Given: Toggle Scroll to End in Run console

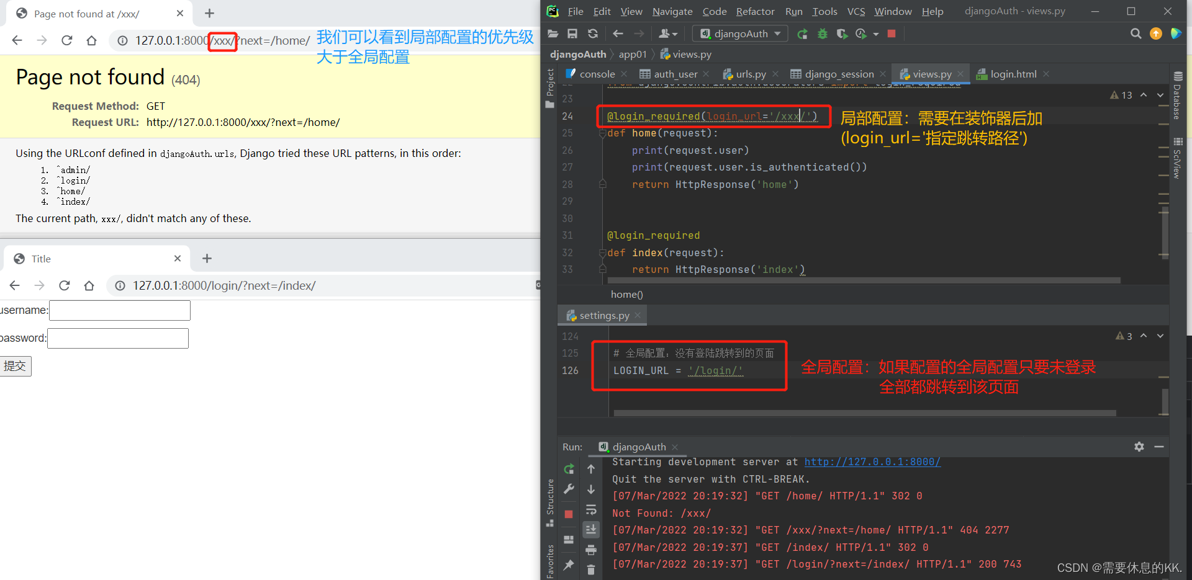Looking at the screenshot, I should pyautogui.click(x=591, y=530).
